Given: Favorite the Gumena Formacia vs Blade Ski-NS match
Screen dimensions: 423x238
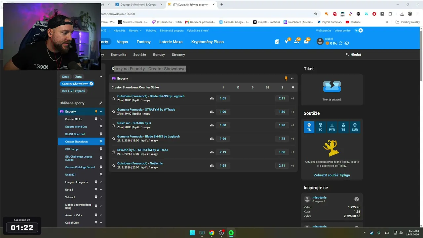Looking at the screenshot, I should point(114,139).
